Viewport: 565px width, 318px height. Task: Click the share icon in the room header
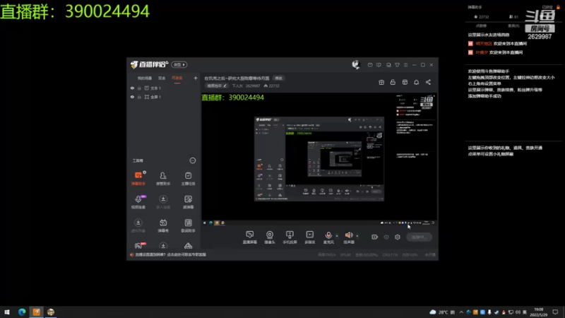click(x=428, y=82)
